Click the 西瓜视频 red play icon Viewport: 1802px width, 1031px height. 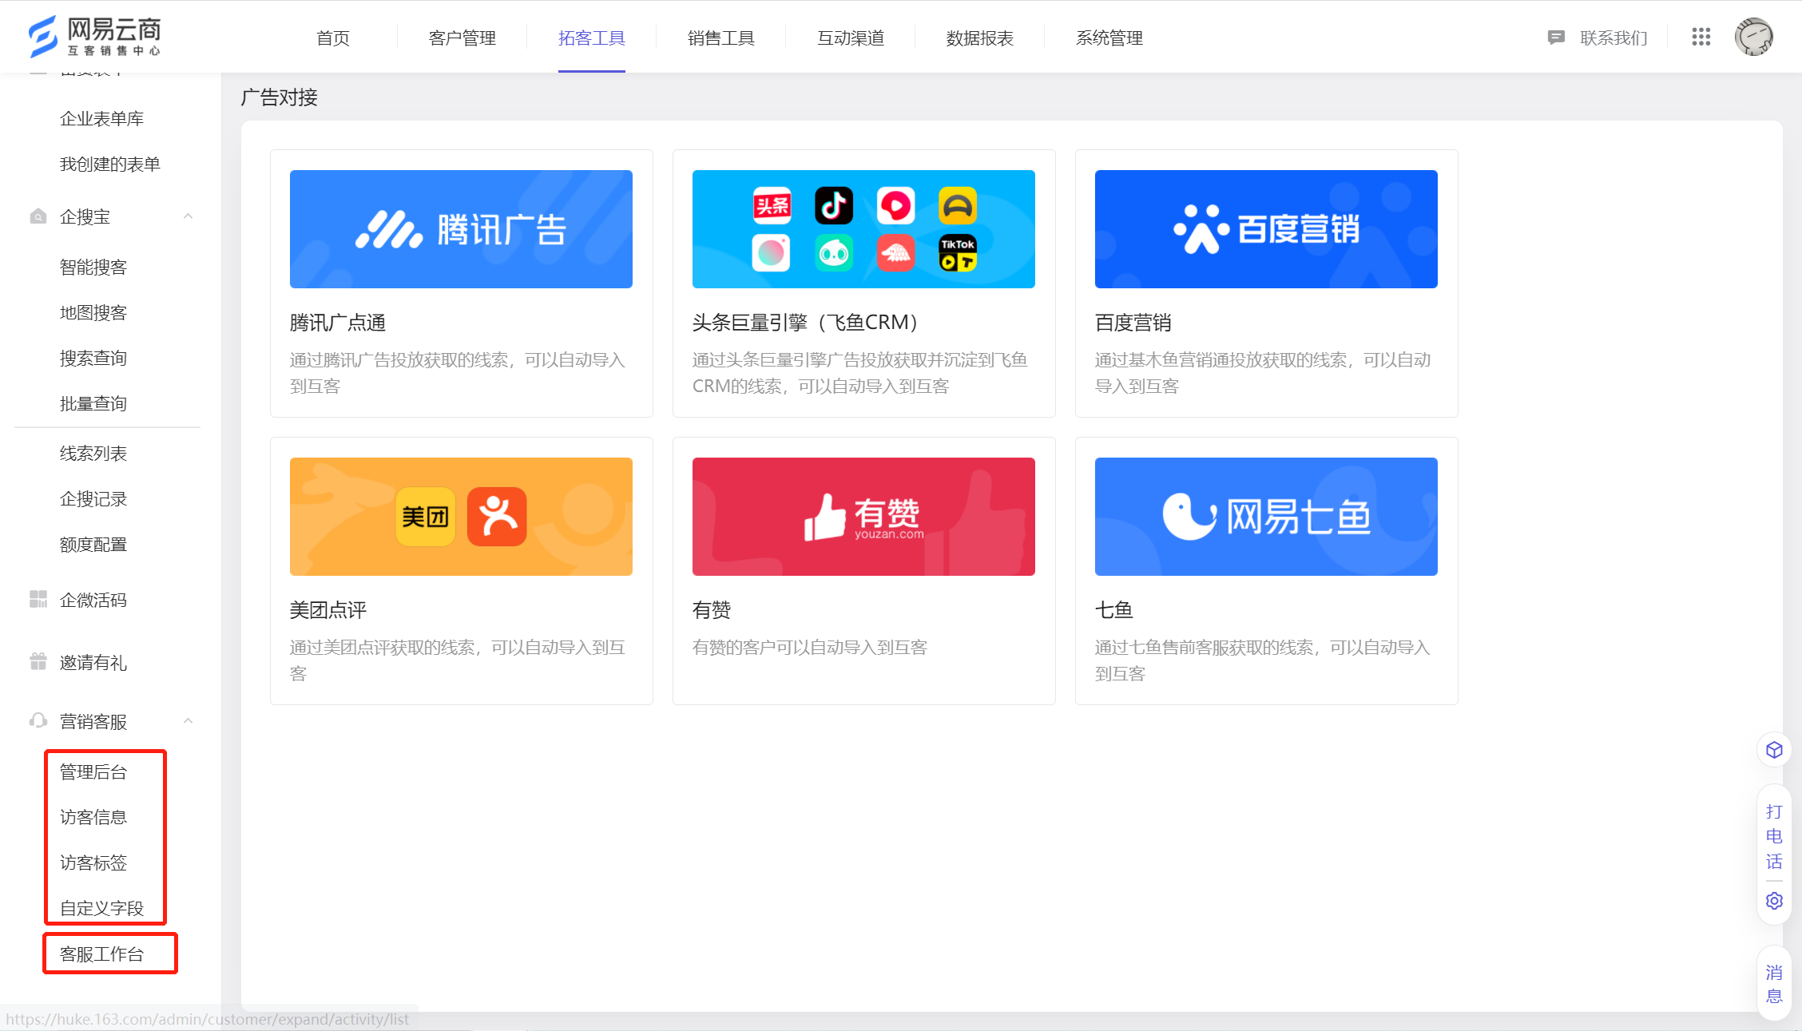pos(895,206)
